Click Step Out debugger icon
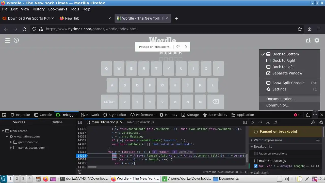 275,122
